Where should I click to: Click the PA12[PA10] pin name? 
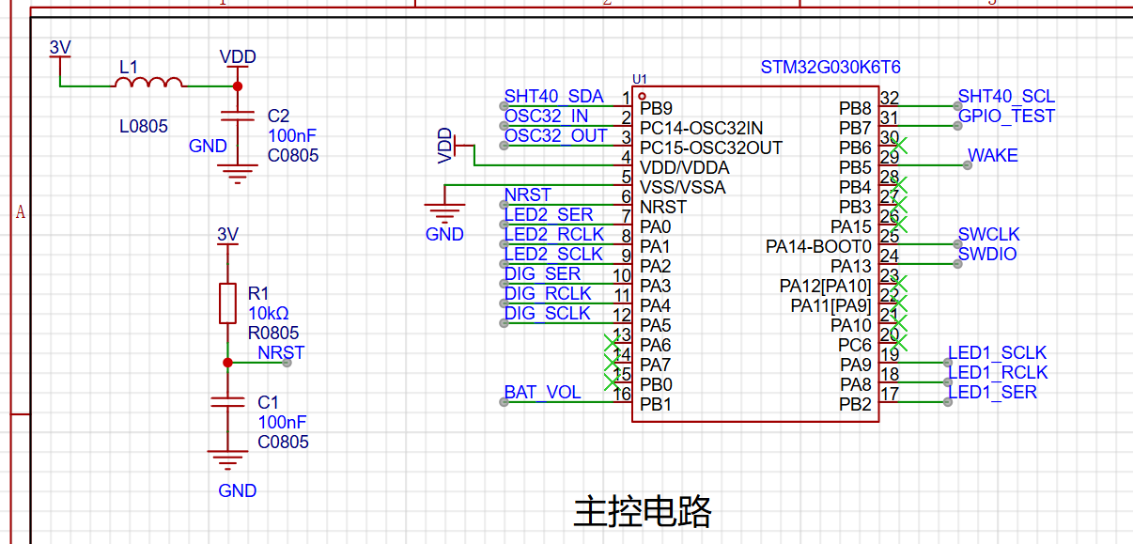(825, 286)
